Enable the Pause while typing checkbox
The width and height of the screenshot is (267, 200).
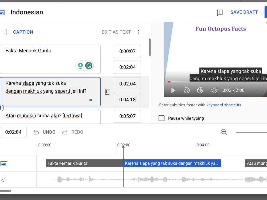click(x=162, y=118)
